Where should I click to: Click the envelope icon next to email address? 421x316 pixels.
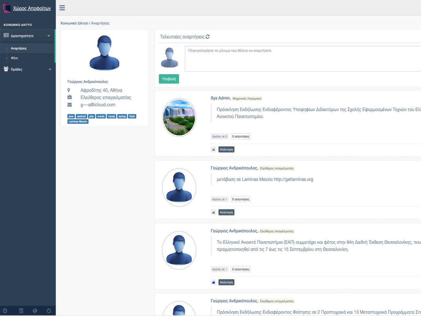click(x=69, y=105)
